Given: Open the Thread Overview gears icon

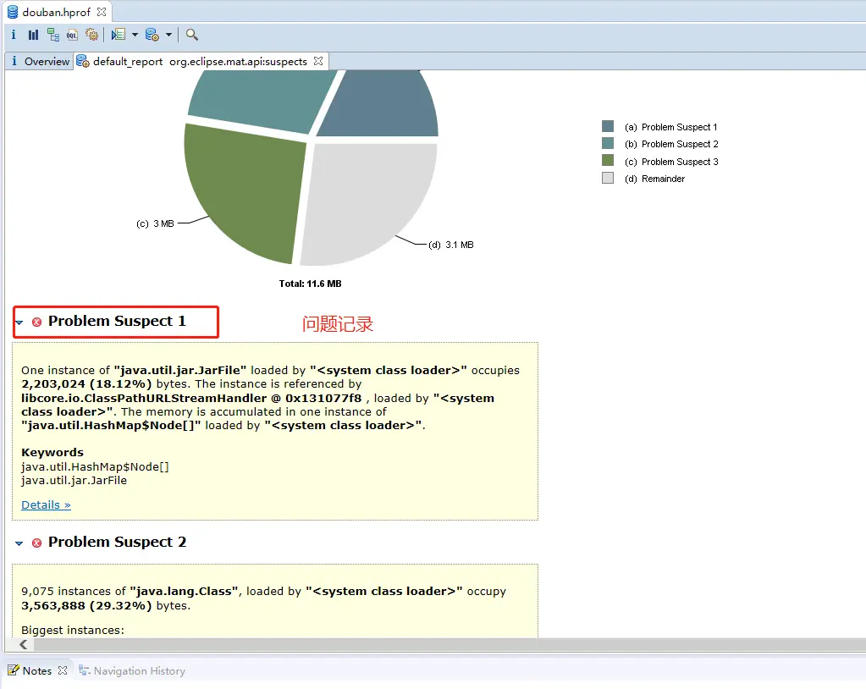Looking at the screenshot, I should pyautogui.click(x=91, y=35).
